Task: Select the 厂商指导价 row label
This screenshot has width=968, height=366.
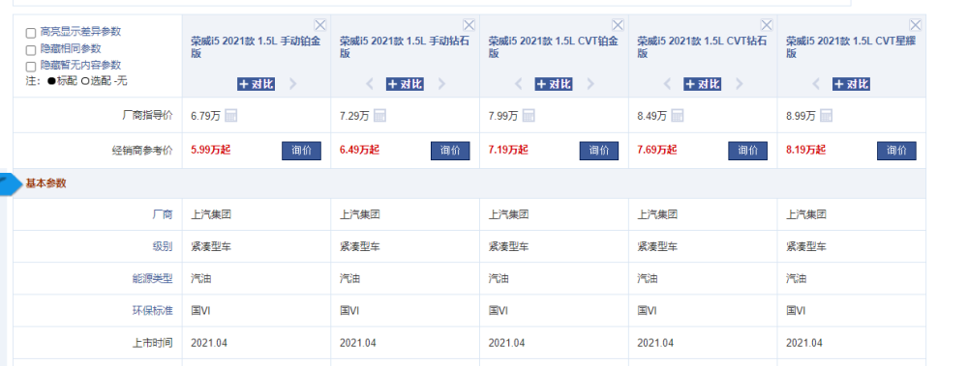Action: (x=147, y=115)
